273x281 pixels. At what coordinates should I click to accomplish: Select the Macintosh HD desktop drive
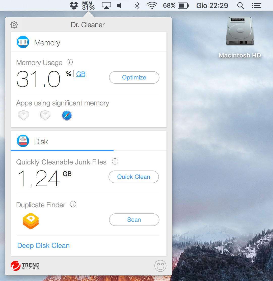point(240,38)
